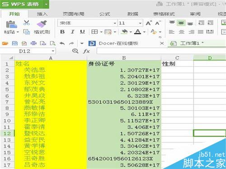Open the 页面布局 ribbon tab
The height and width of the screenshot is (169, 226).
point(73,14)
